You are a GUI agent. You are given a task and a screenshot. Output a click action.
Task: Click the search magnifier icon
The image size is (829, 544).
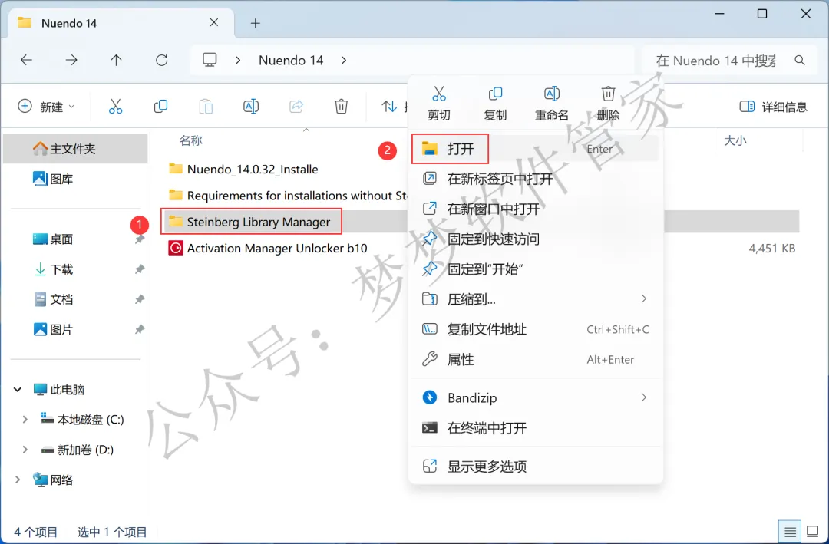point(800,61)
